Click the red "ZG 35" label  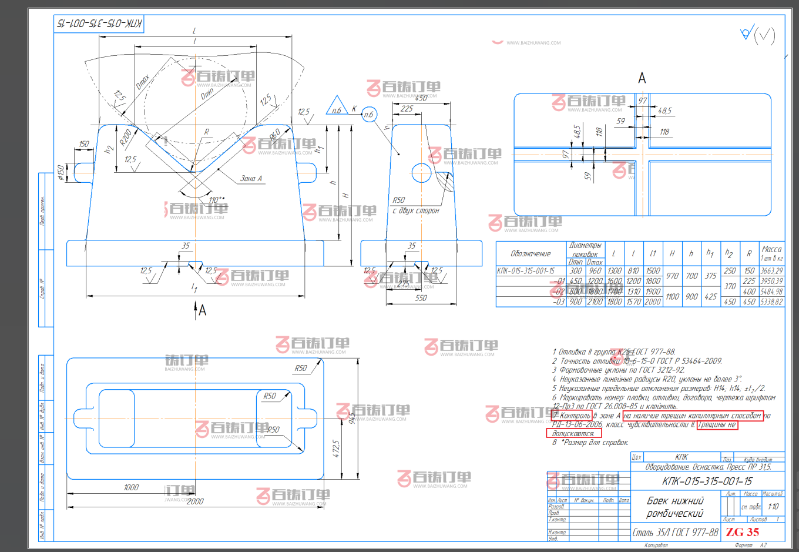pos(743,532)
